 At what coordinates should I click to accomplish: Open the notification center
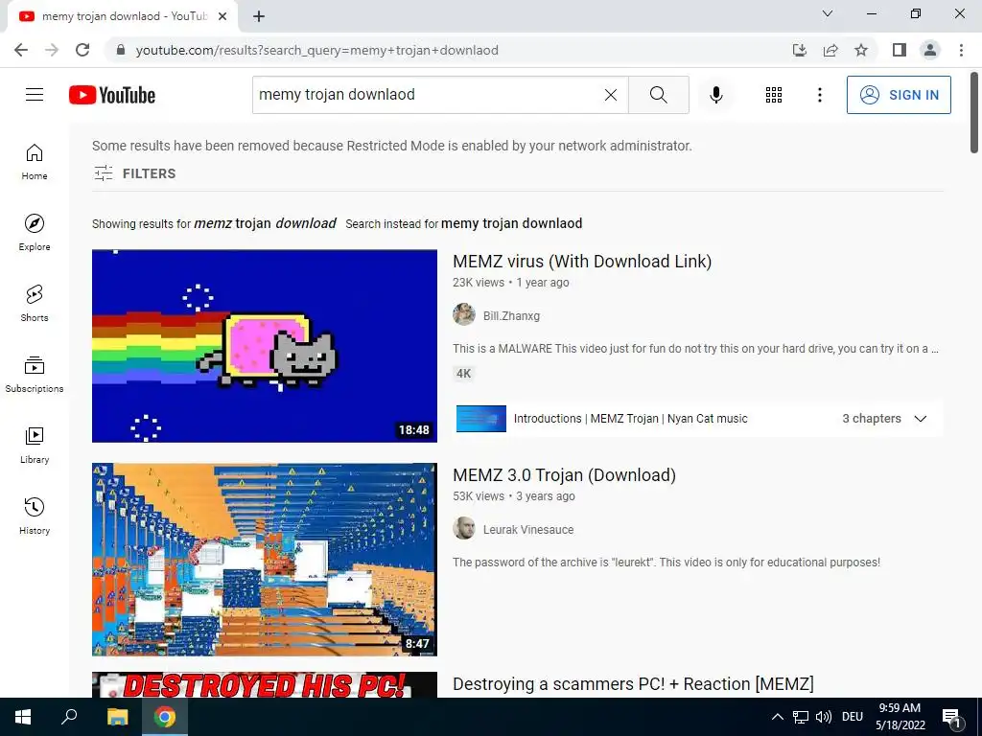[x=951, y=718]
